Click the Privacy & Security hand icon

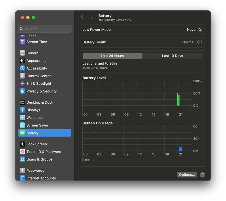tap(22, 91)
